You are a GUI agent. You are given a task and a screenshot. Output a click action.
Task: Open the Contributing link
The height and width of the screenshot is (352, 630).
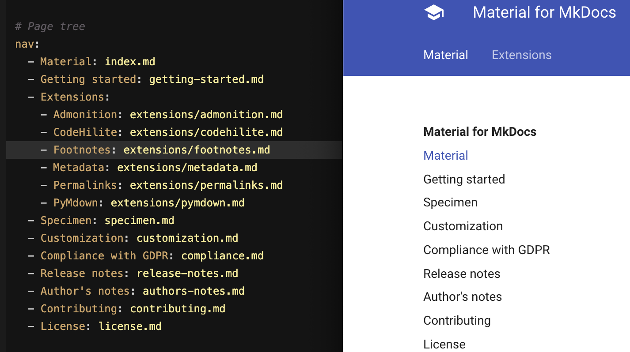pos(457,320)
